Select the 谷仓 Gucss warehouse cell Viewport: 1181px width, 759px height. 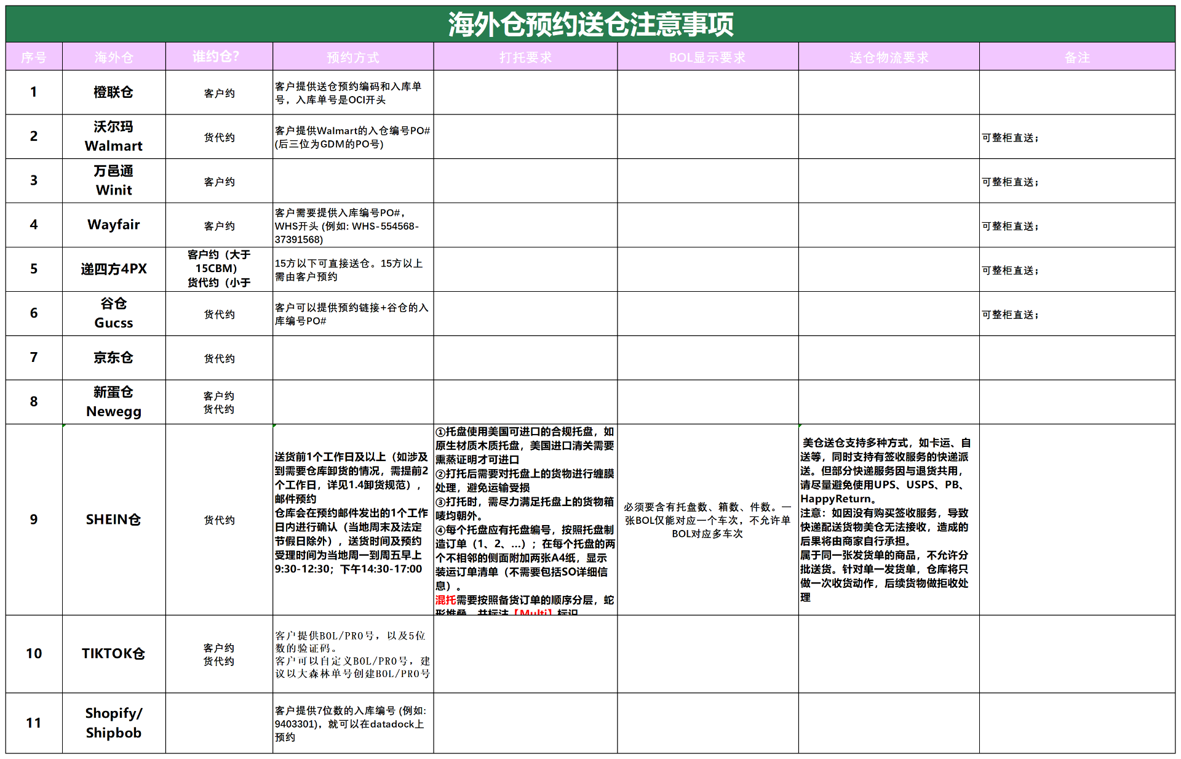(x=113, y=314)
